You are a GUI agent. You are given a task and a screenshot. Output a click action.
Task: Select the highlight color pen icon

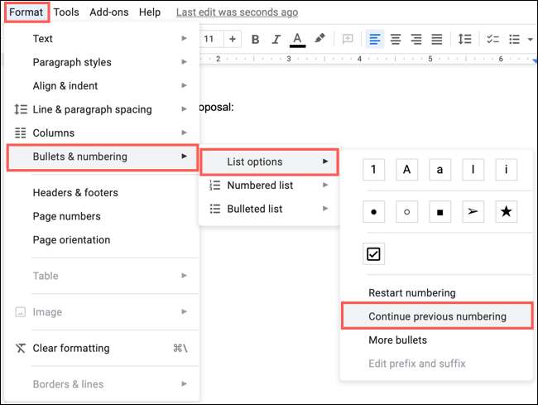point(319,39)
